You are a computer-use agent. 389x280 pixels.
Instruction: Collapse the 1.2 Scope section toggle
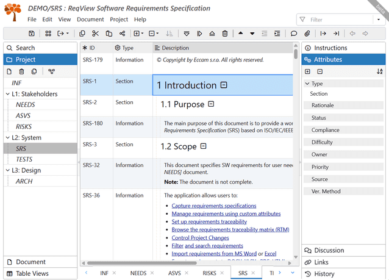point(203,146)
